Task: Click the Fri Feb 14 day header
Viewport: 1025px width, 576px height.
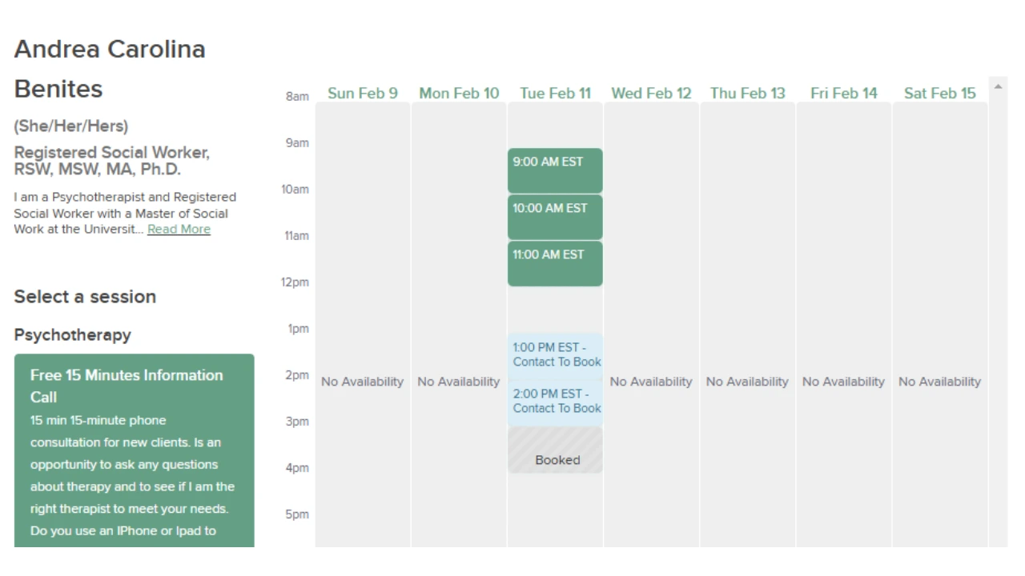Action: tap(843, 94)
